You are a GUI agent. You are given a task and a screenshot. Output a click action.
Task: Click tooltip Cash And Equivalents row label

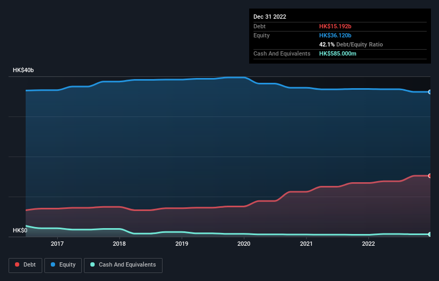tap(282, 53)
